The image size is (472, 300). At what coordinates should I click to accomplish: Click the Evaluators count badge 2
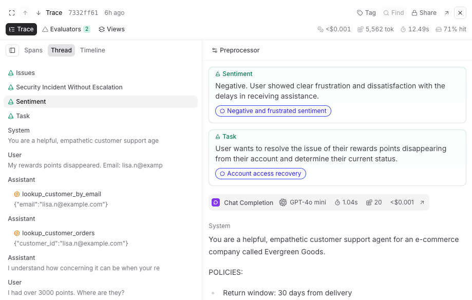(x=87, y=29)
